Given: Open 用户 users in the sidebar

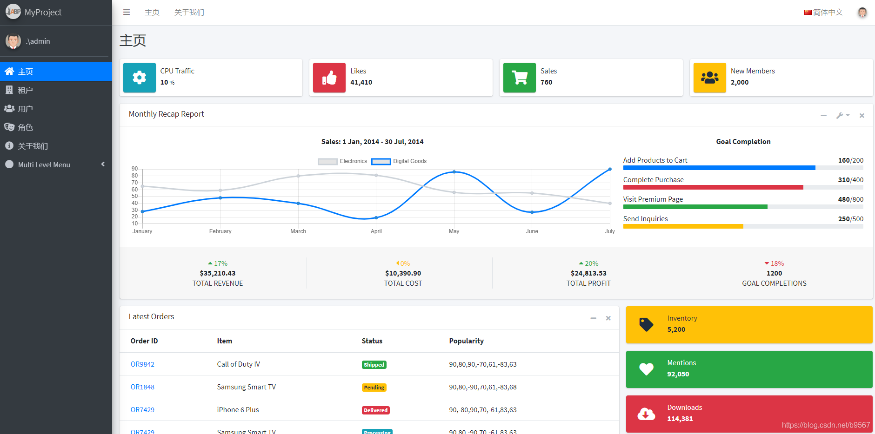Looking at the screenshot, I should (x=56, y=109).
